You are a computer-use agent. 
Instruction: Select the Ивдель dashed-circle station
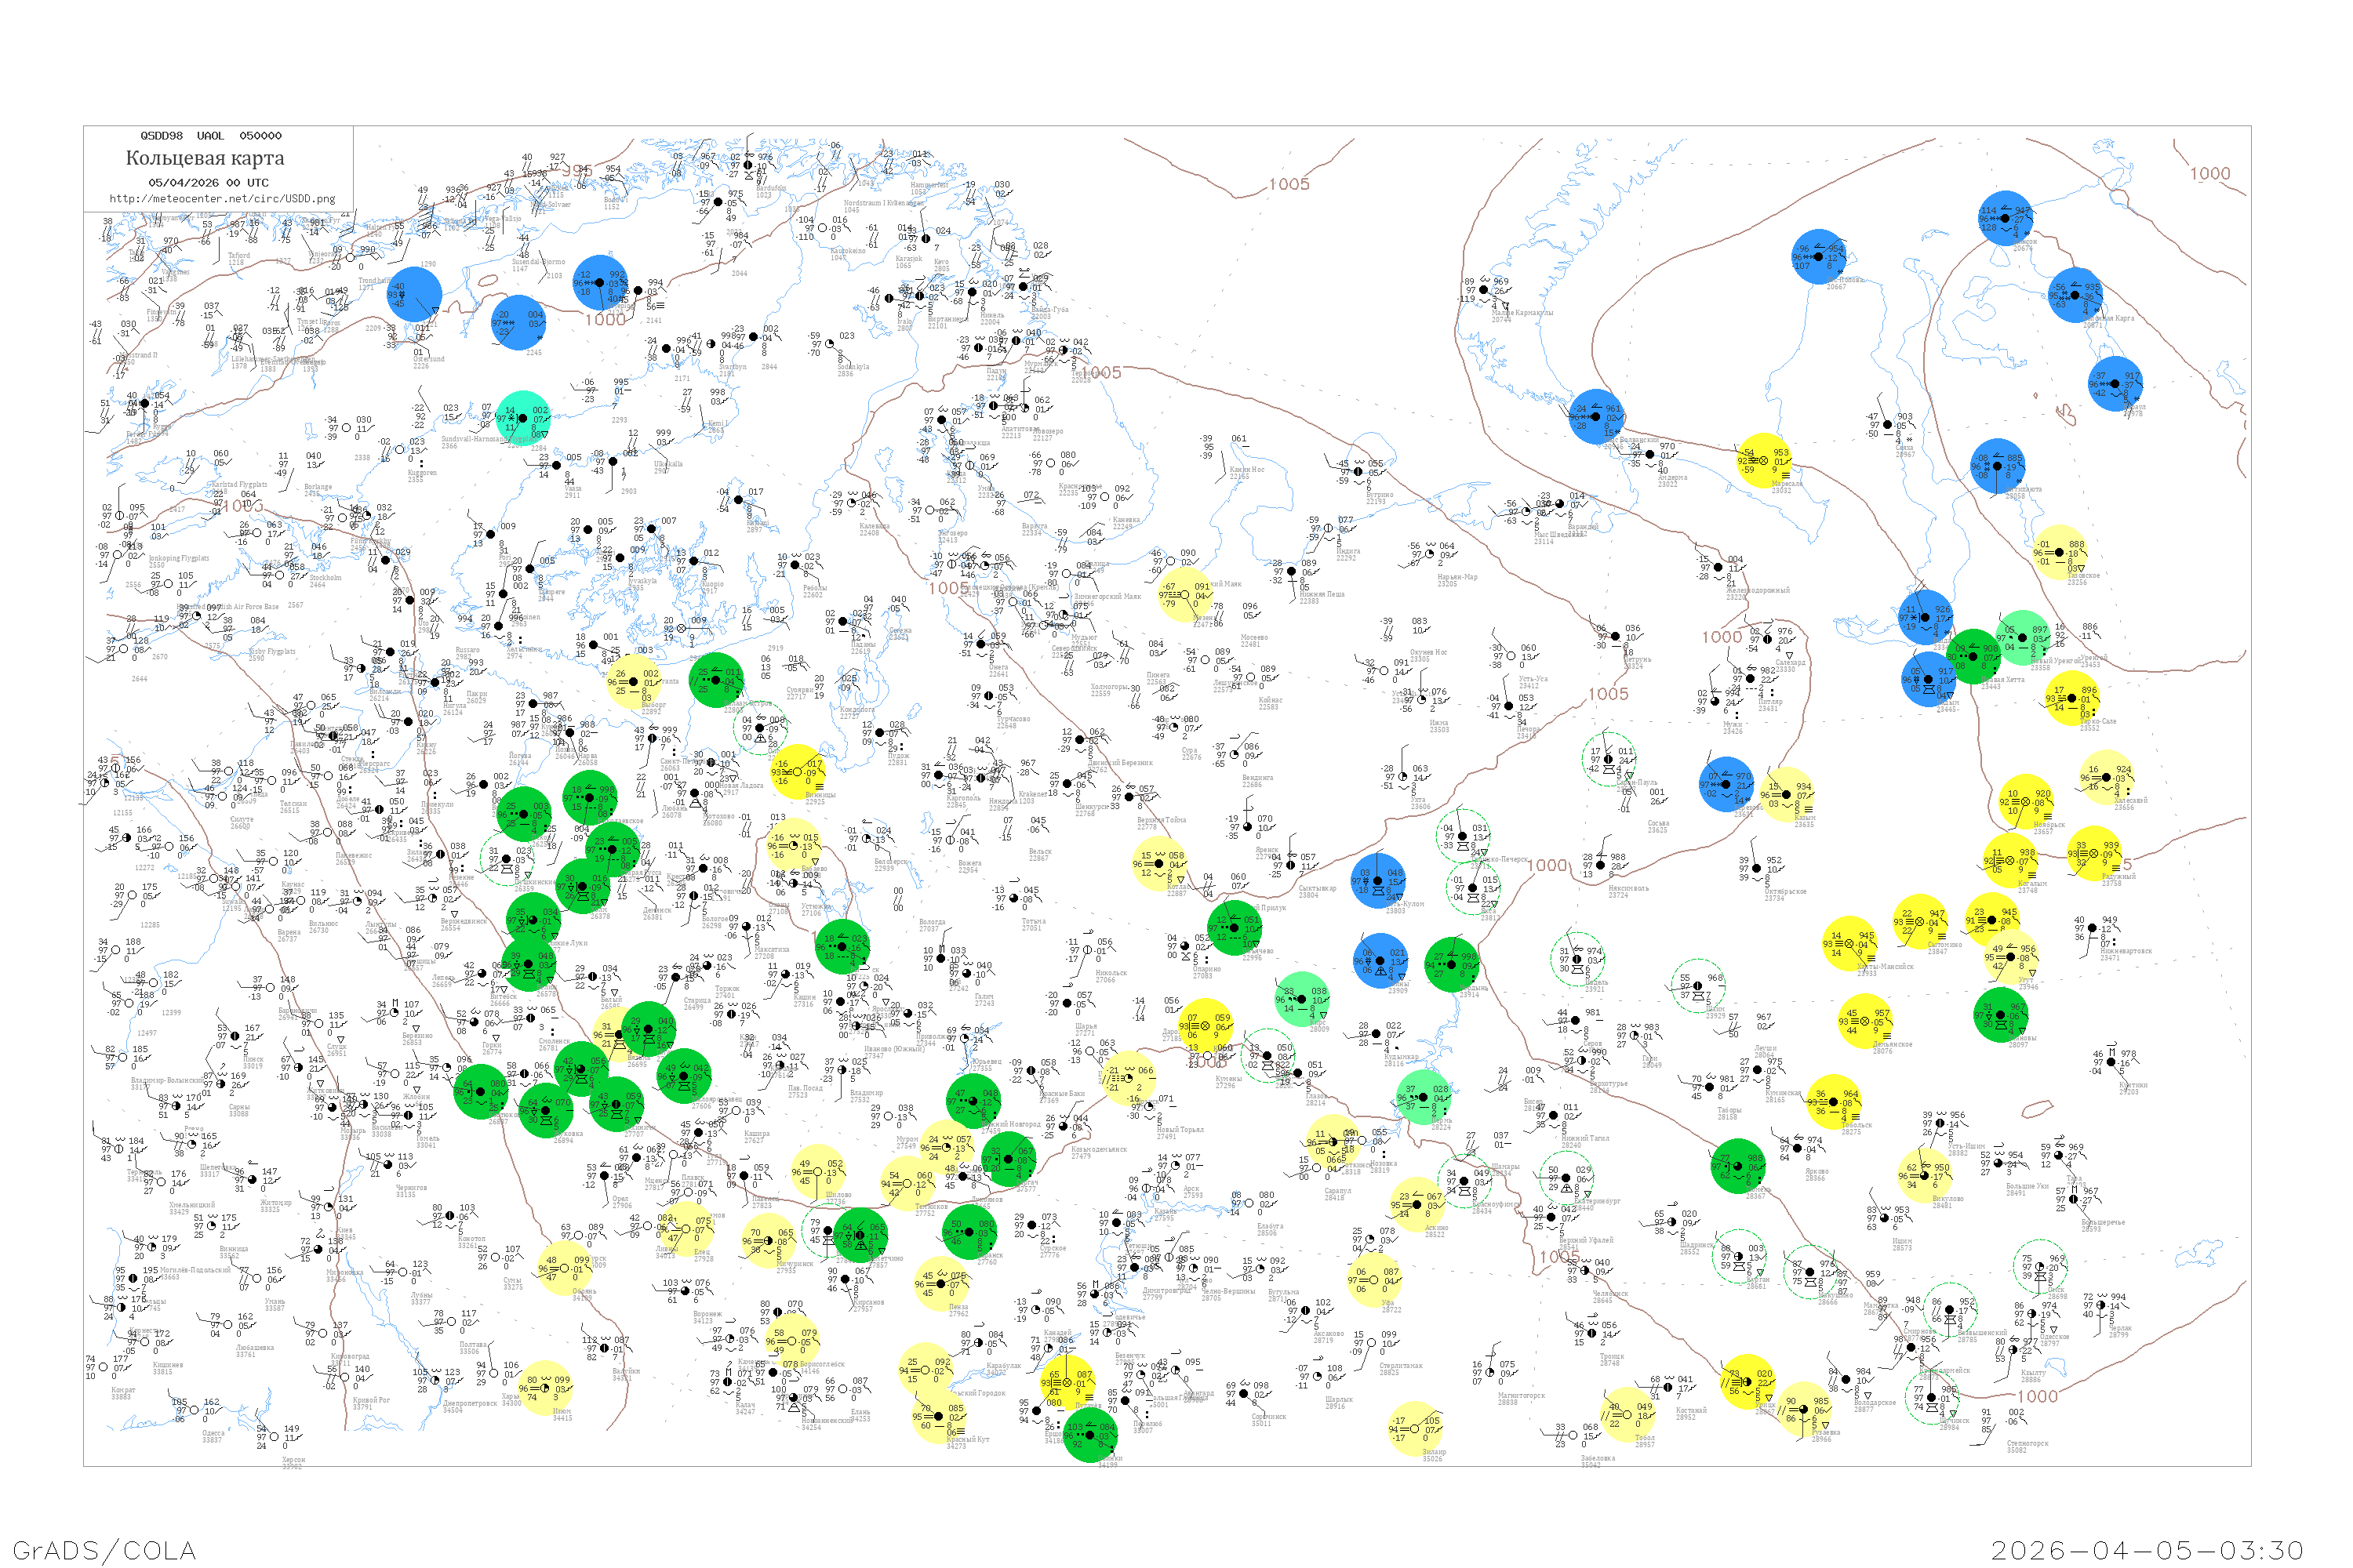click(x=1576, y=958)
